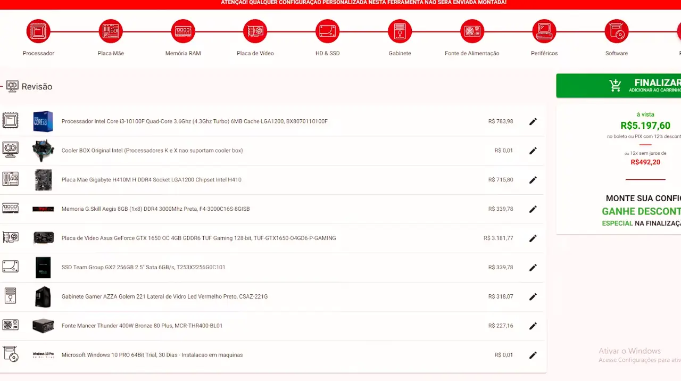This screenshot has height=381, width=681.
Task: Edit the SSD Team Group GX2 row
Action: (x=533, y=267)
